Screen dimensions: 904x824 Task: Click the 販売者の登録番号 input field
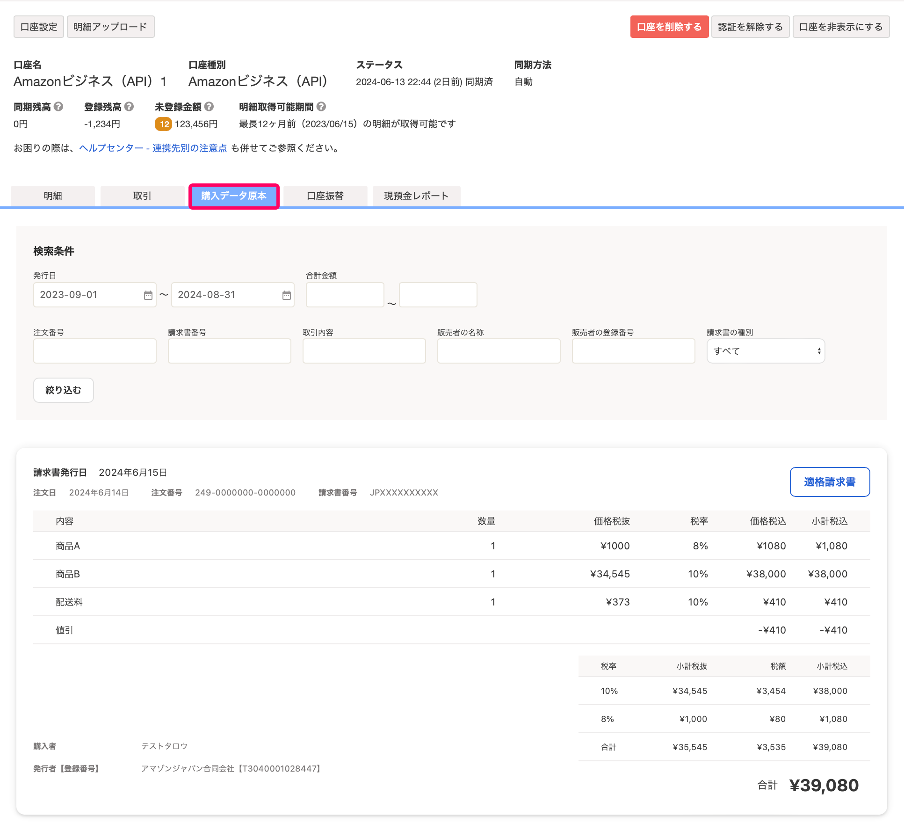634,351
